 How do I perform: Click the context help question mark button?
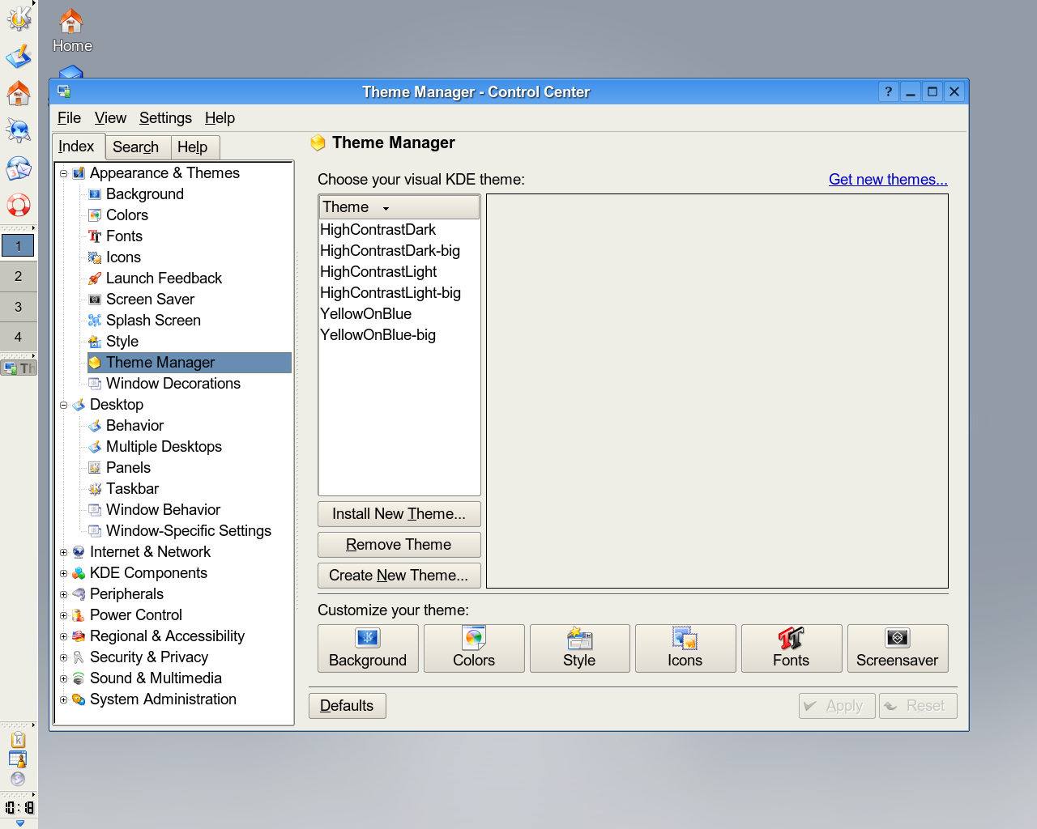(889, 91)
